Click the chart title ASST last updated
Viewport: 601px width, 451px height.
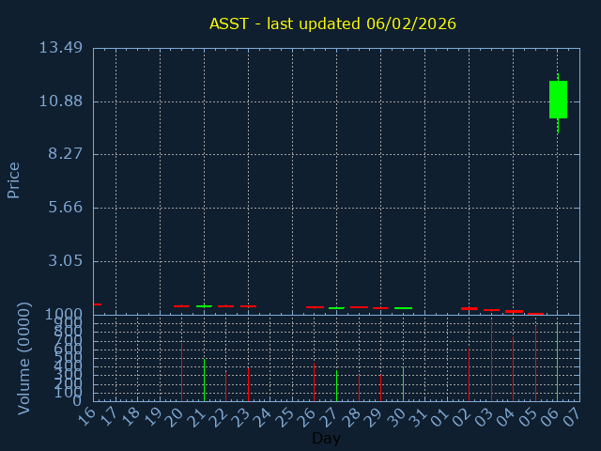point(332,23)
